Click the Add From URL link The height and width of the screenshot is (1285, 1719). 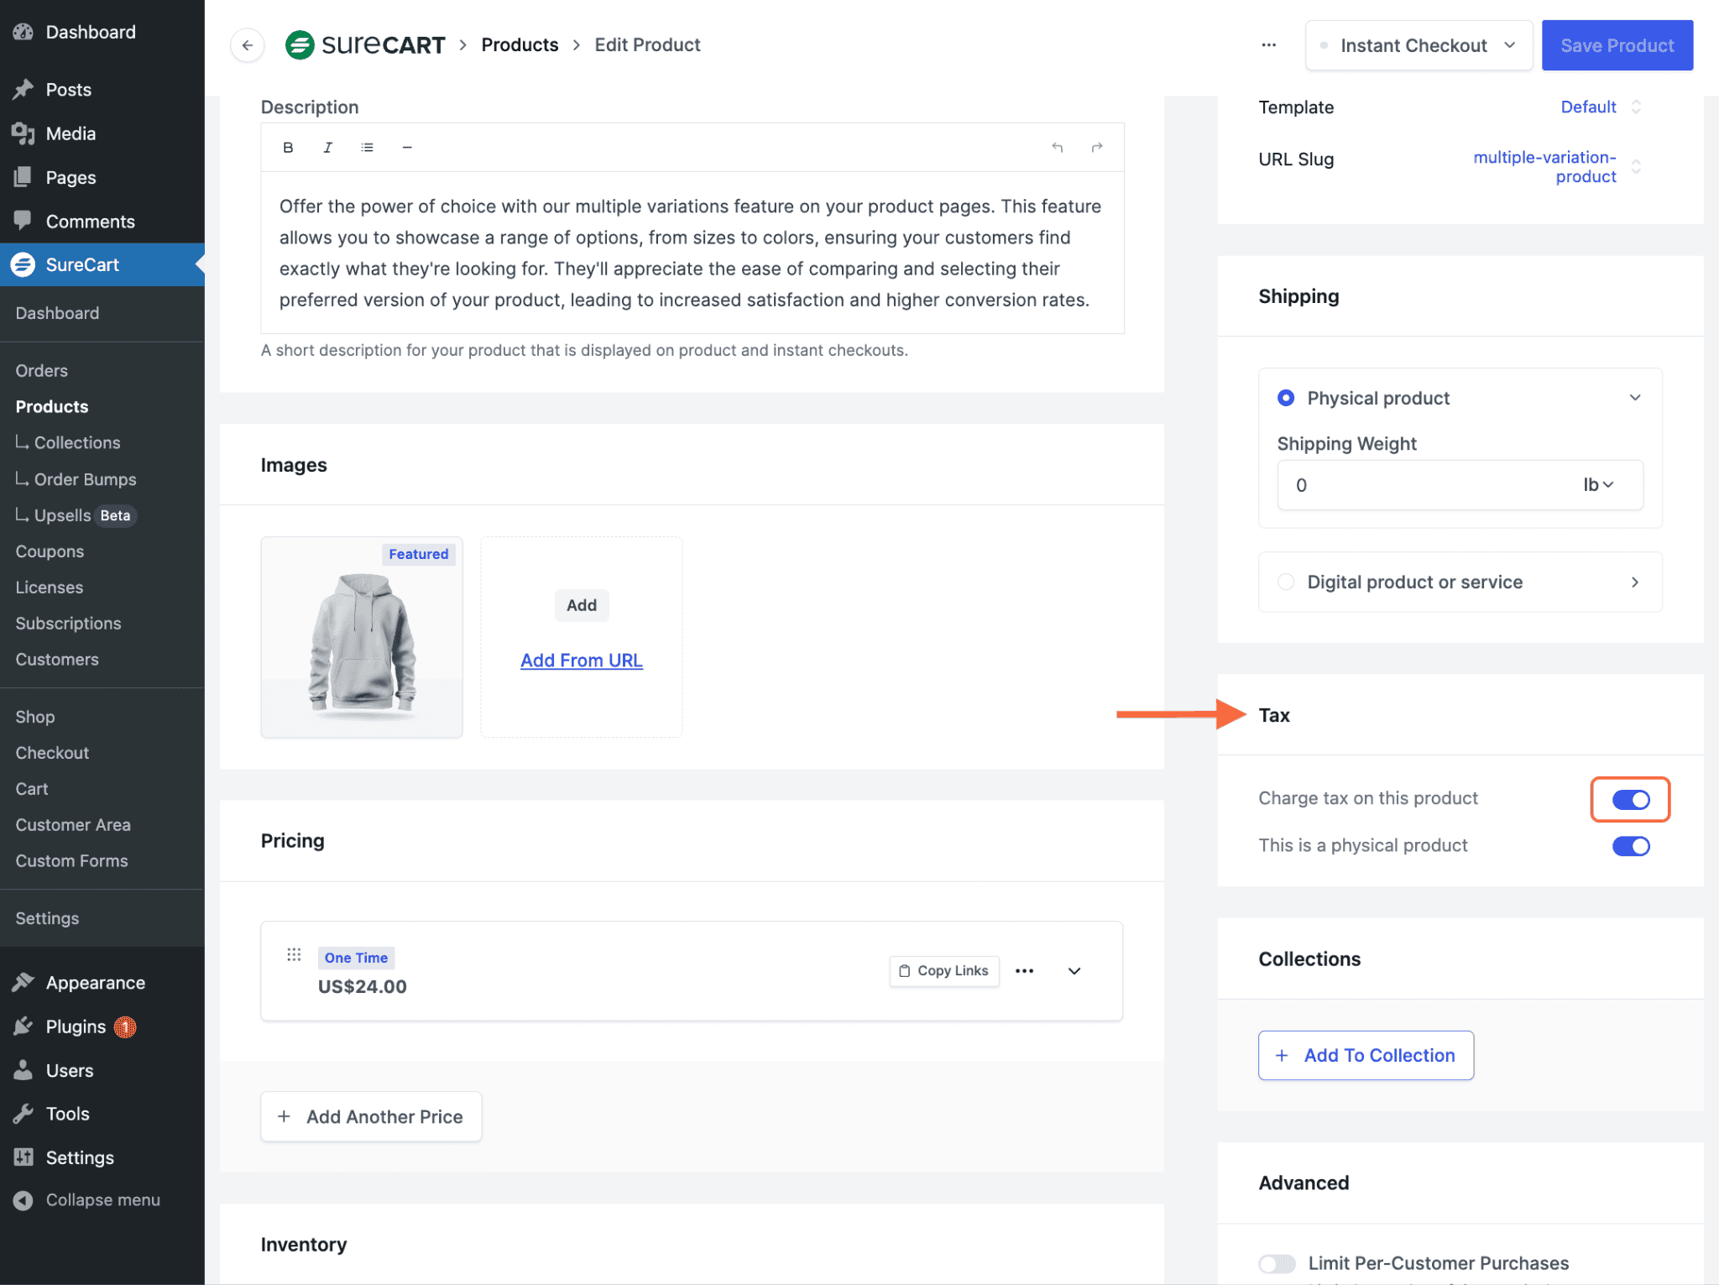tap(581, 661)
